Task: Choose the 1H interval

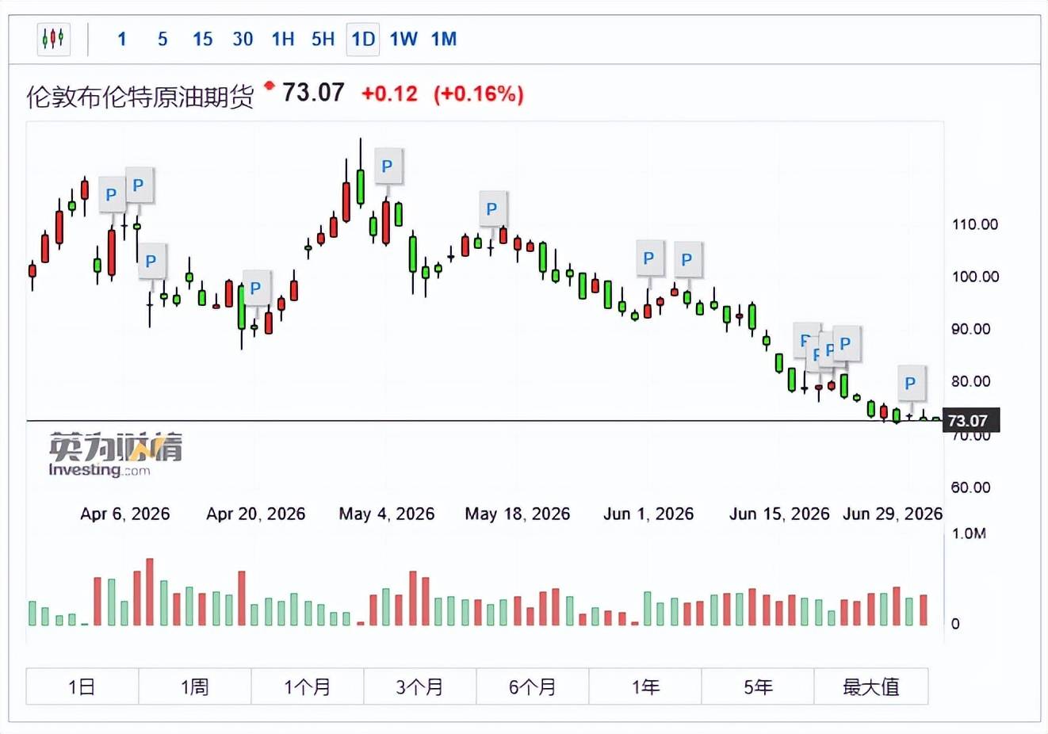Action: (283, 39)
